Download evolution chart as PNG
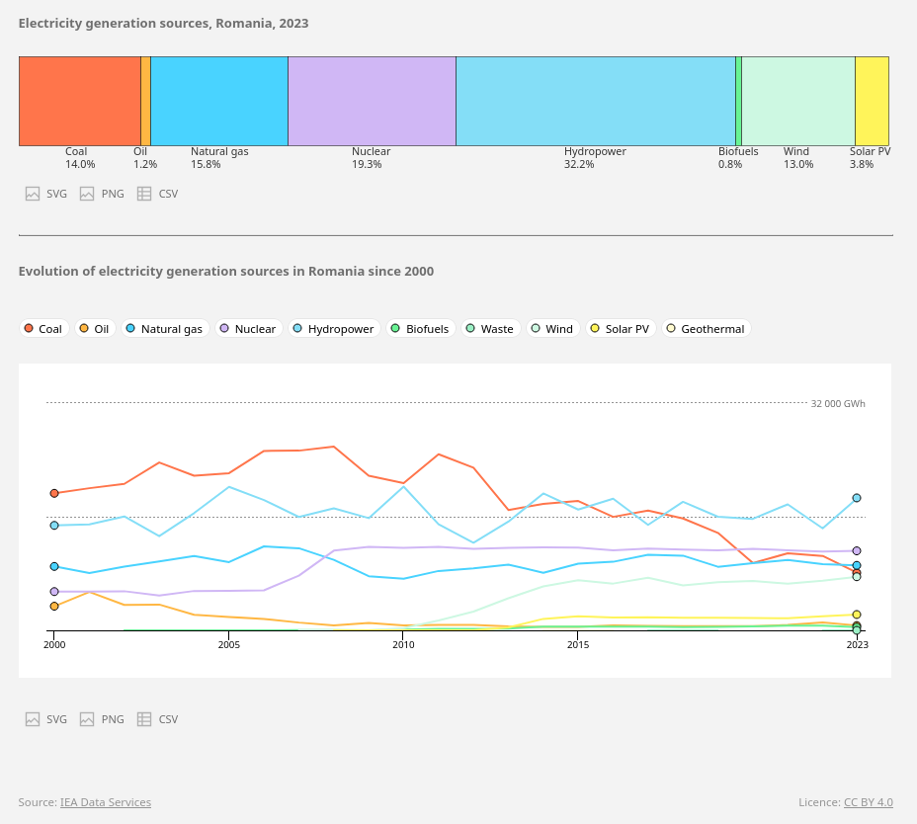Viewport: 917px width, 824px height. coord(102,719)
